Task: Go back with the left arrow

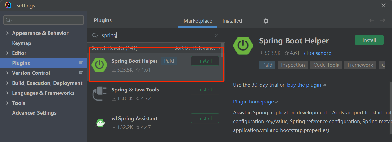Action: (x=372, y=20)
